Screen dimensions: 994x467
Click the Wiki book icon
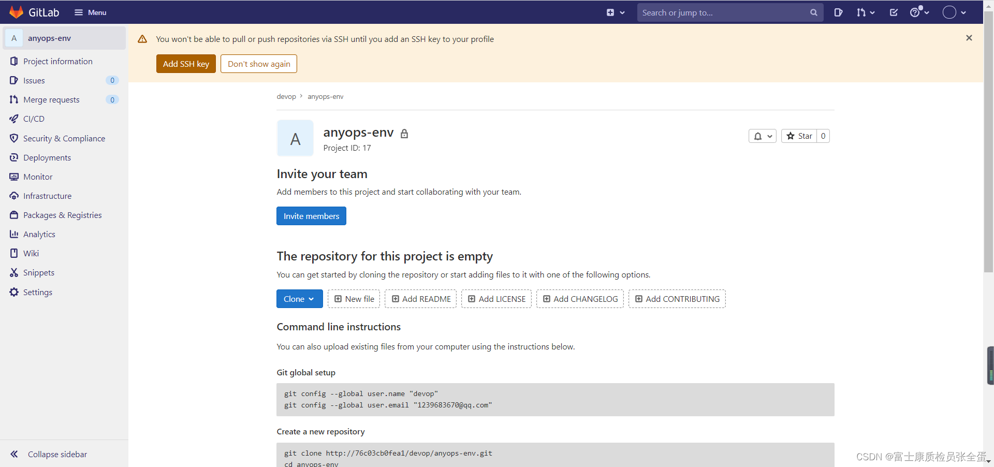pyautogui.click(x=14, y=253)
